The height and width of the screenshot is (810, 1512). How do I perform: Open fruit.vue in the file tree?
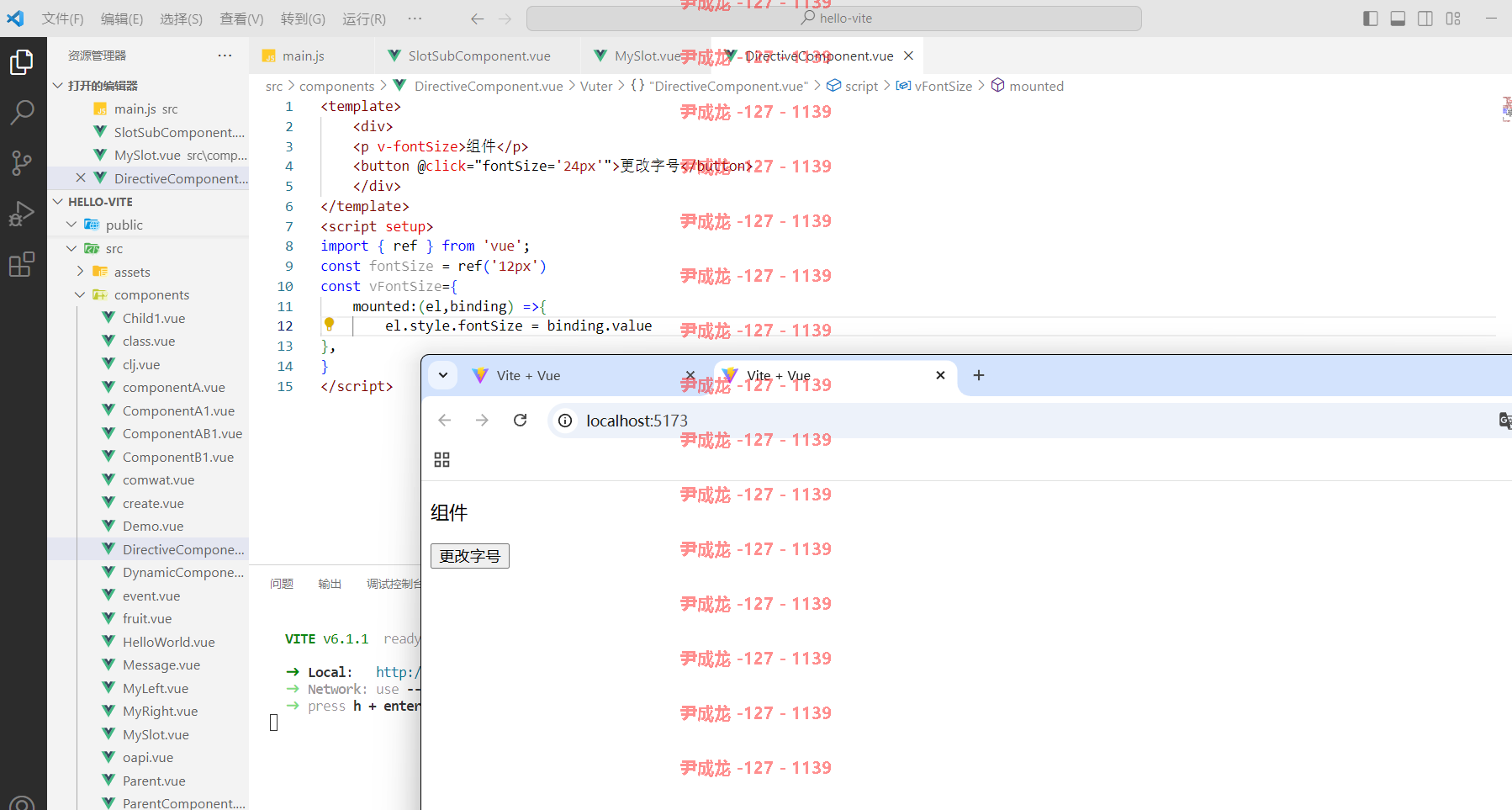click(147, 618)
